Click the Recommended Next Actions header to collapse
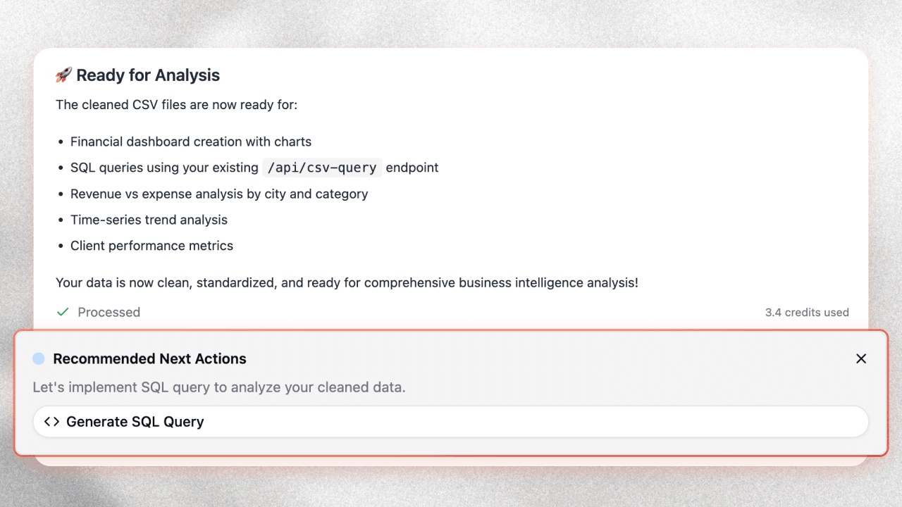902x507 pixels. [x=149, y=358]
